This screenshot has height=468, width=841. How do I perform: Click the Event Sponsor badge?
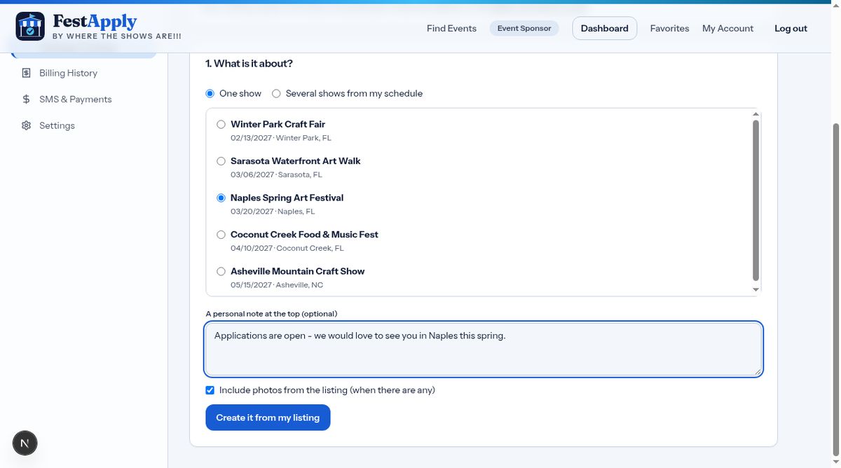pos(524,29)
